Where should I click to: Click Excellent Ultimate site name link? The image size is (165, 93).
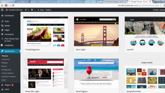(15, 10)
